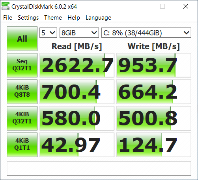Click the 4KiB Q8T8 read result 700.4
This screenshot has width=198, height=180.
(x=77, y=92)
